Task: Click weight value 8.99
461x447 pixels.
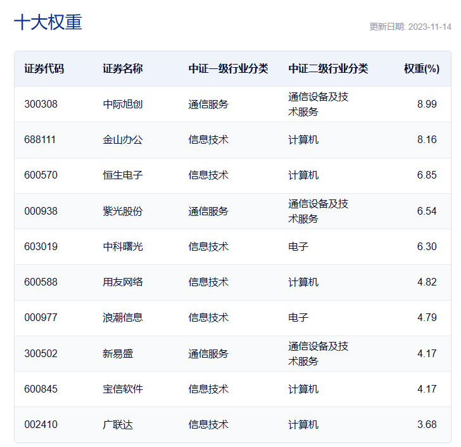Action: pyautogui.click(x=427, y=104)
